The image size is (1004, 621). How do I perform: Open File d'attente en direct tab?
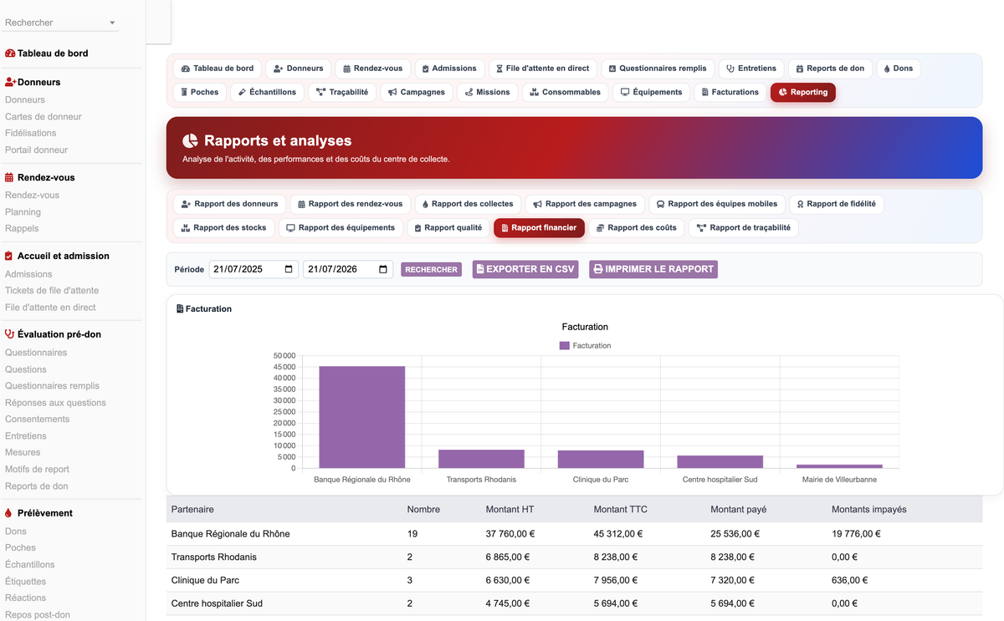point(543,69)
